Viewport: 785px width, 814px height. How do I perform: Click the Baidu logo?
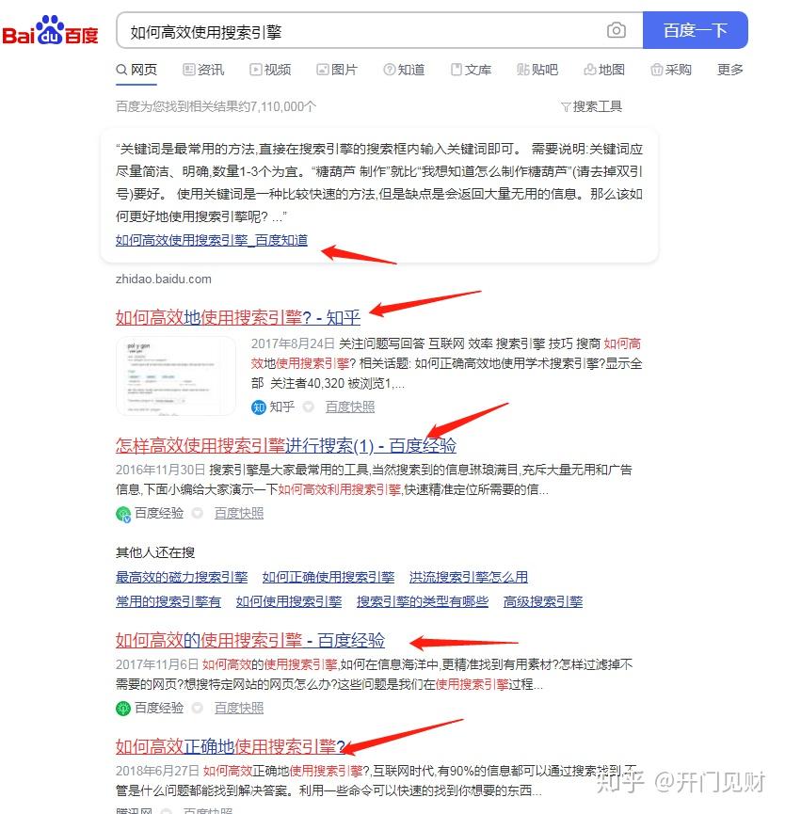coord(51,30)
